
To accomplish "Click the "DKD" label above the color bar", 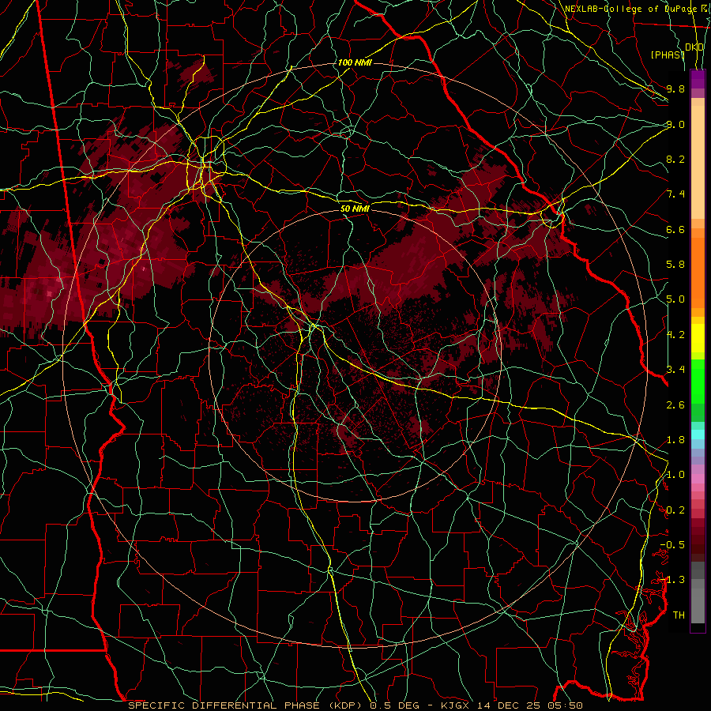I will (694, 47).
